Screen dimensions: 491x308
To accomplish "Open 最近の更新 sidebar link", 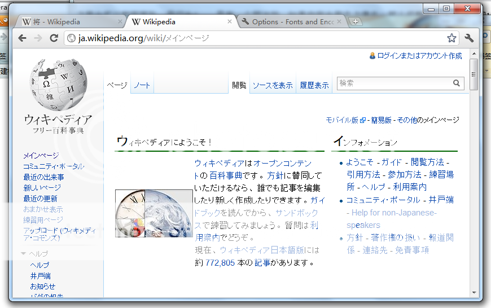I will point(41,199).
